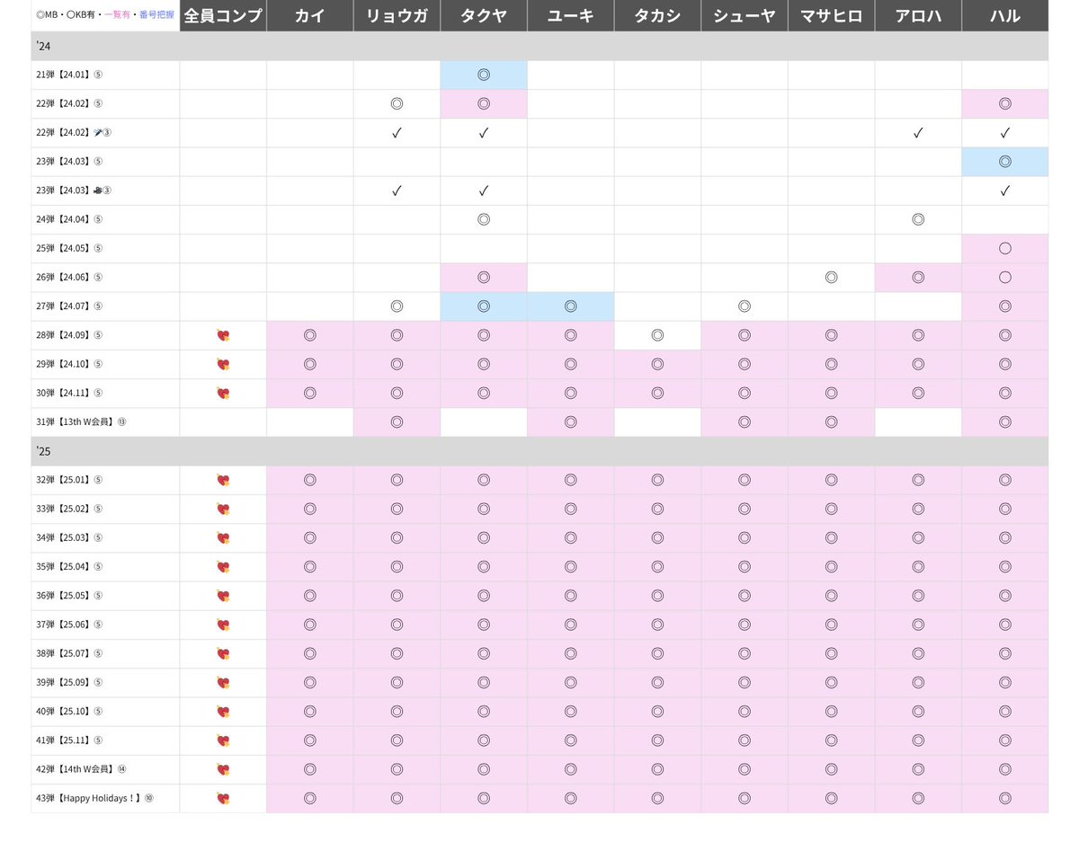Select the heart icon in the 39弾【25.09】 row
The image size is (1079, 842).
[x=224, y=682]
